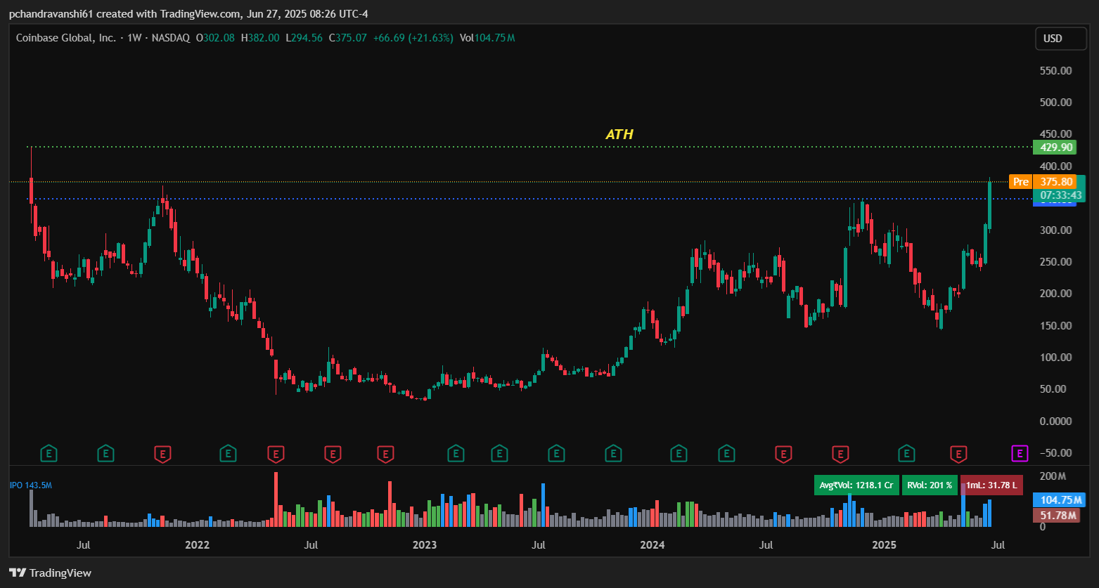
Task: Open the USD currency selector
Action: (x=1060, y=39)
